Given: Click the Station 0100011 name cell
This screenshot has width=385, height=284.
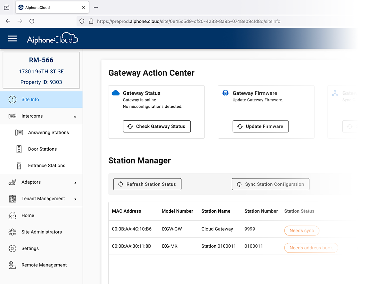Looking at the screenshot, I should click(x=219, y=246).
